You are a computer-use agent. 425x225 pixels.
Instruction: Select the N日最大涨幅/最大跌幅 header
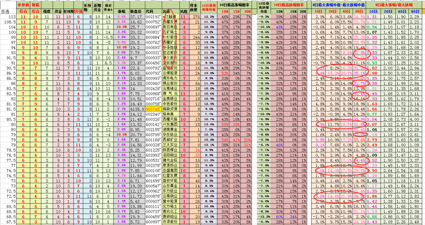point(394,5)
